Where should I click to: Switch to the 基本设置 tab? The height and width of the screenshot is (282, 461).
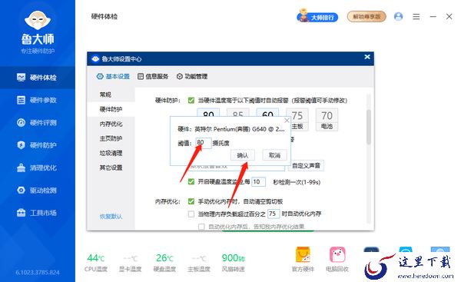click(x=113, y=76)
